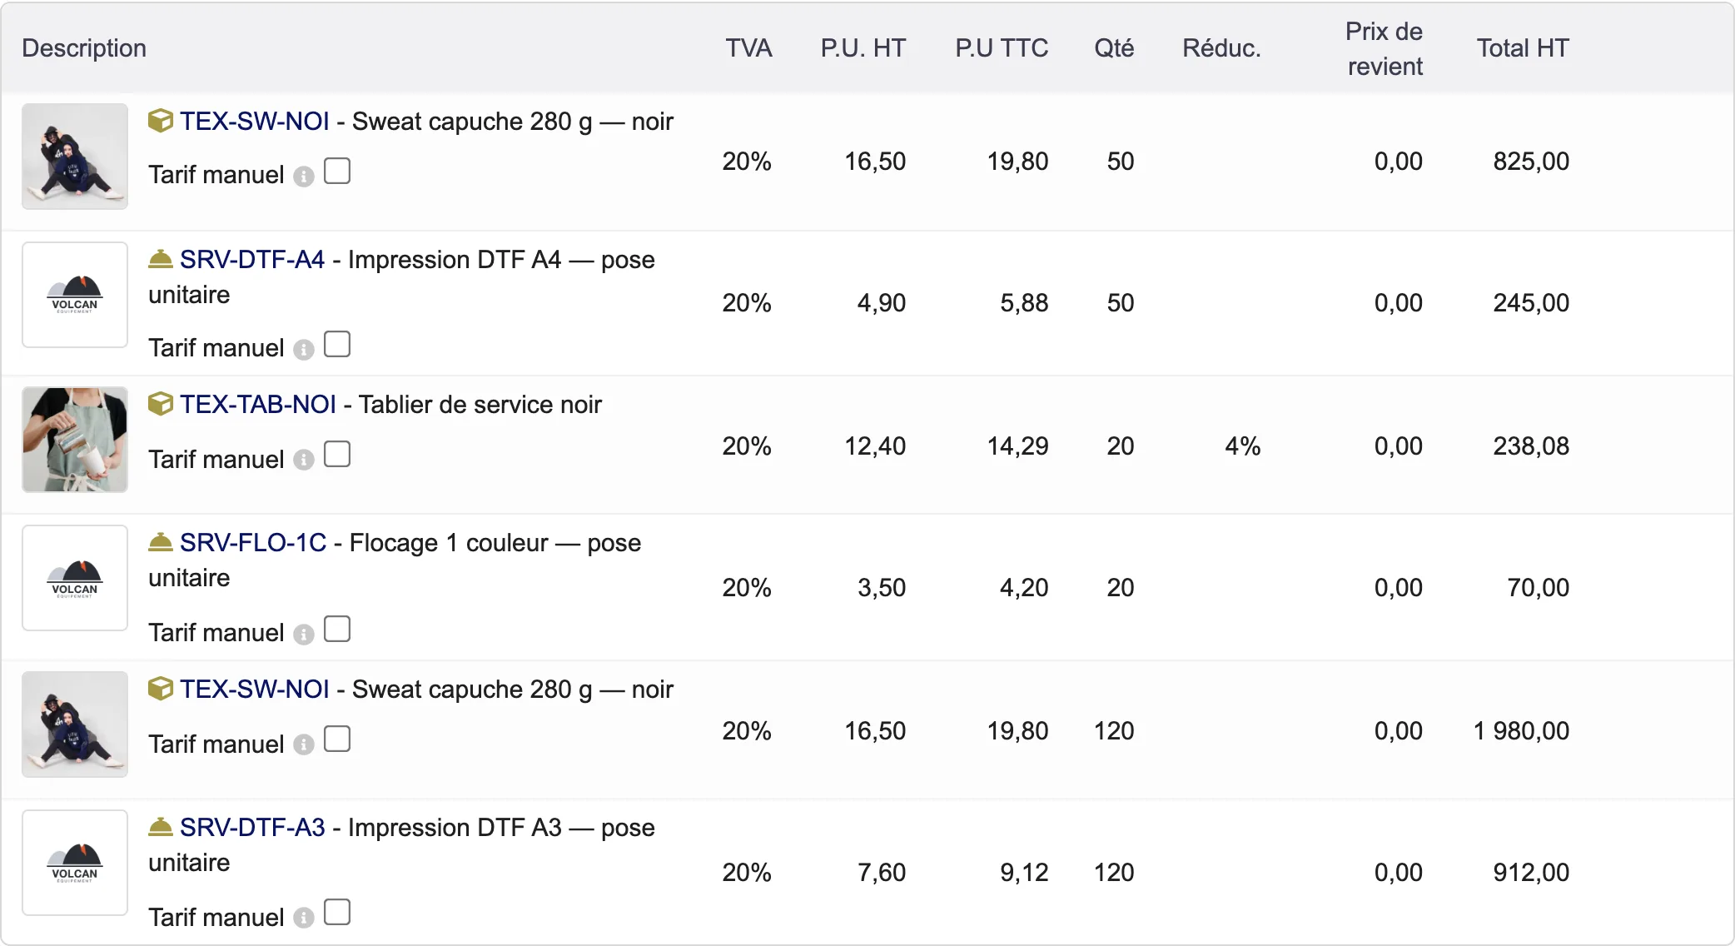Follow the SRV-FLO-1C reference link
The height and width of the screenshot is (946, 1735).
pyautogui.click(x=253, y=543)
